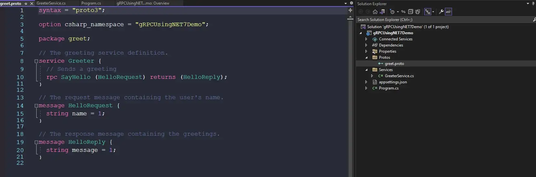Screen dimensions: 536x177
Task: Collapse all Solution Explorer nodes
Action: click(411, 12)
